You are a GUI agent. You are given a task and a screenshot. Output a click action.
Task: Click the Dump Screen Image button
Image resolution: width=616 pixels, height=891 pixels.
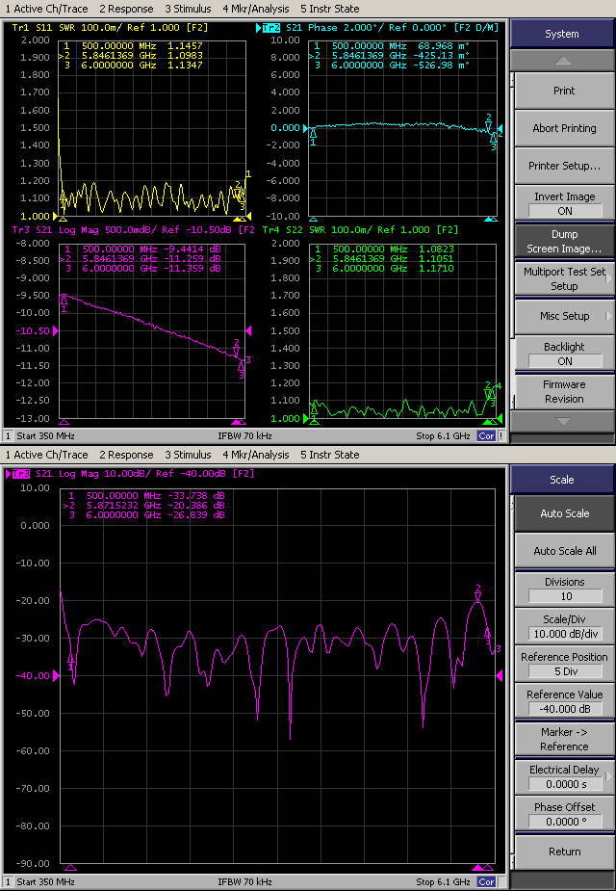pos(564,241)
